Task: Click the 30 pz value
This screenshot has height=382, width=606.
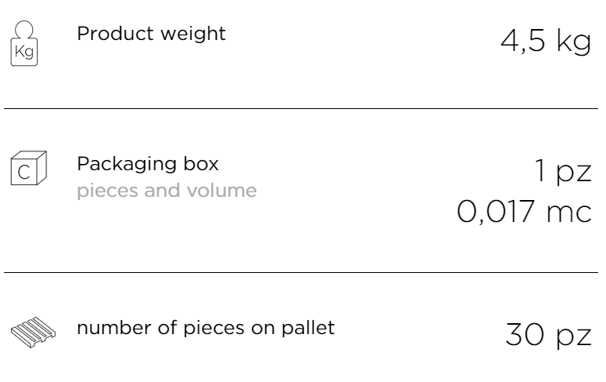Action: (x=549, y=335)
